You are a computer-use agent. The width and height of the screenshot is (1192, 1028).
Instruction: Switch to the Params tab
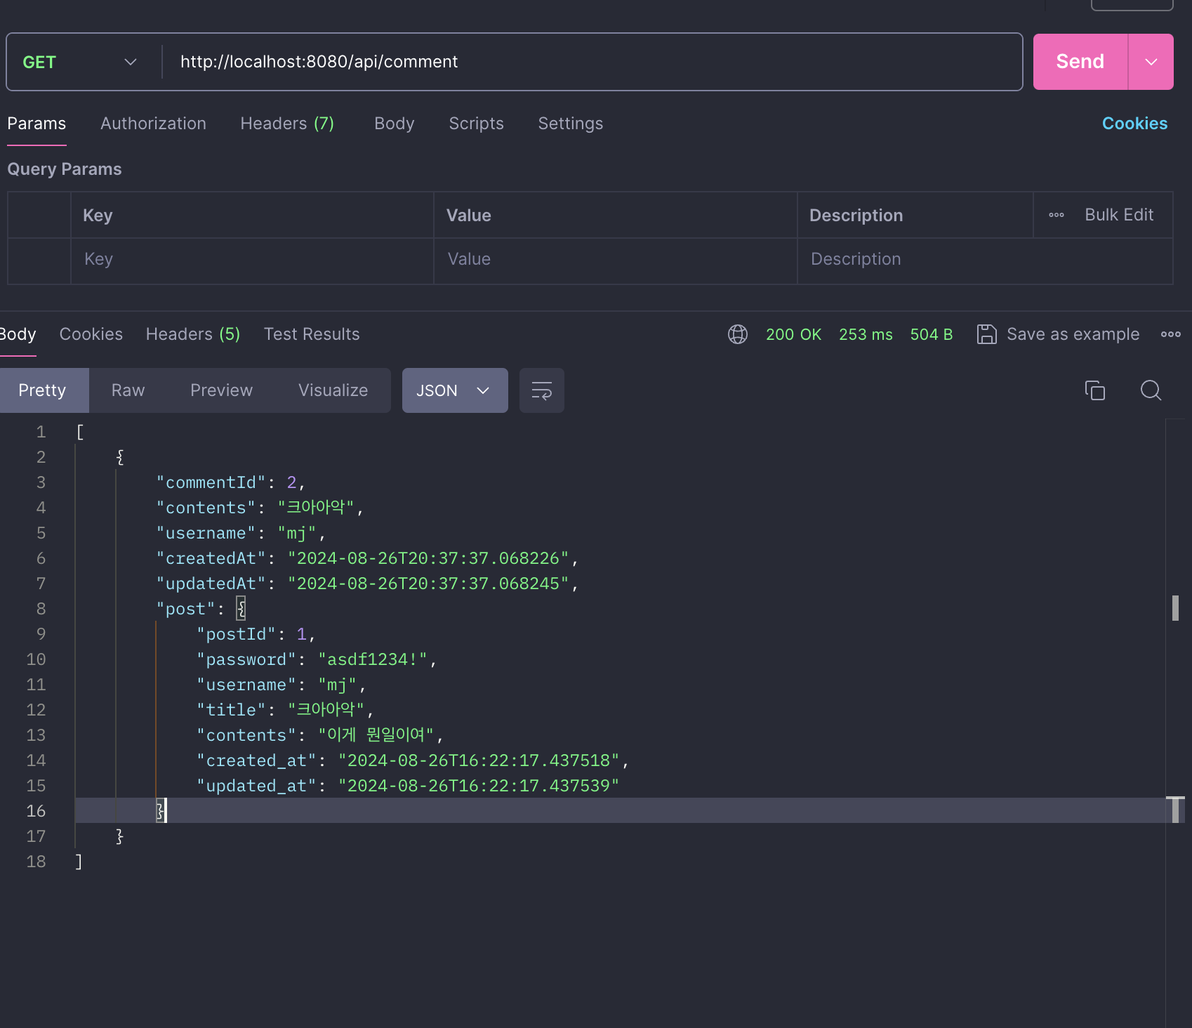[37, 124]
